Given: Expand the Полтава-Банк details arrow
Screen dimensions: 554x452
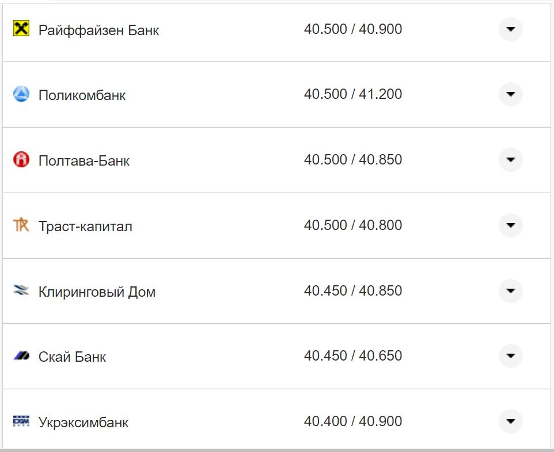Looking at the screenshot, I should (510, 159).
